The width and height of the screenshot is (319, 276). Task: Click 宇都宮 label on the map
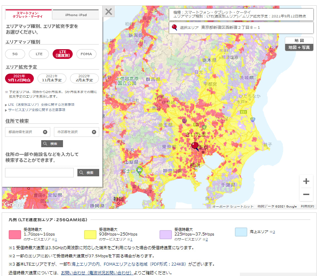click(x=210, y=84)
